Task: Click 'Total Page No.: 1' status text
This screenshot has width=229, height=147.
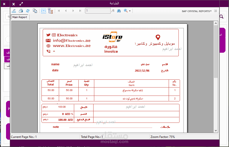Action: pyautogui.click(x=92, y=137)
